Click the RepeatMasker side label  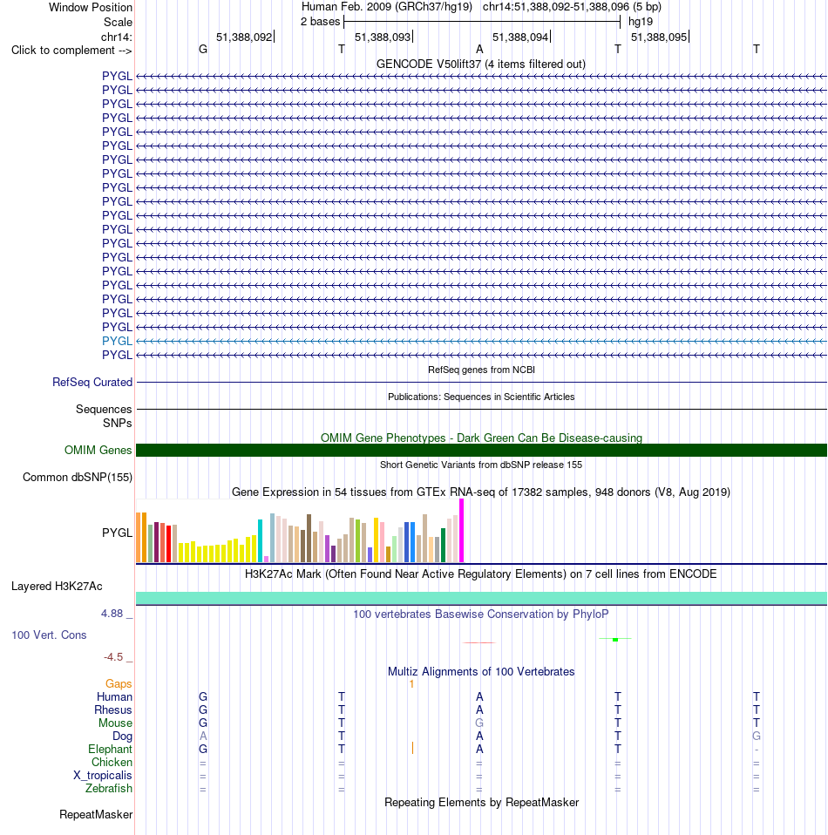pyautogui.click(x=96, y=814)
